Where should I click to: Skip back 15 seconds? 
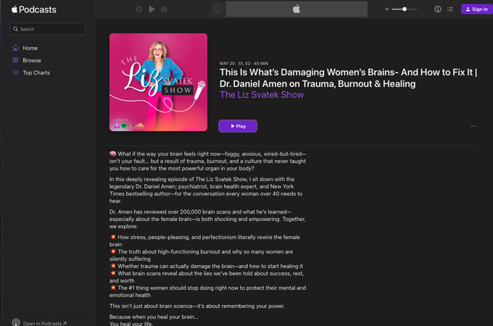(139, 9)
